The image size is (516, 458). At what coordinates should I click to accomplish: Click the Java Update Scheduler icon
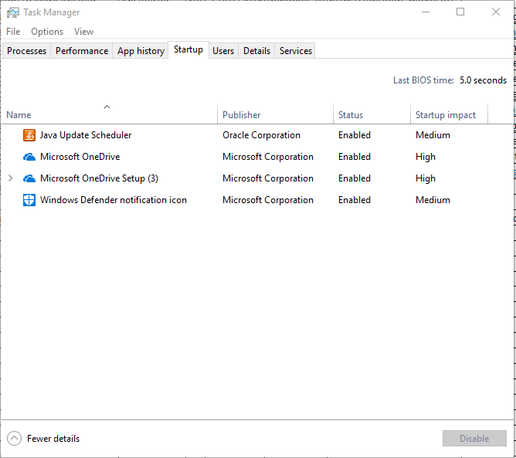point(29,135)
